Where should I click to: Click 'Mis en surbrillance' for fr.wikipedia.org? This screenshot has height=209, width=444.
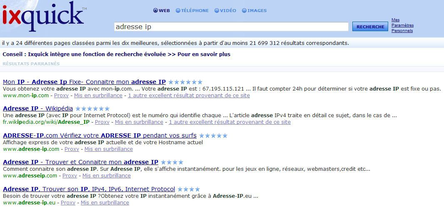[x=139, y=122]
